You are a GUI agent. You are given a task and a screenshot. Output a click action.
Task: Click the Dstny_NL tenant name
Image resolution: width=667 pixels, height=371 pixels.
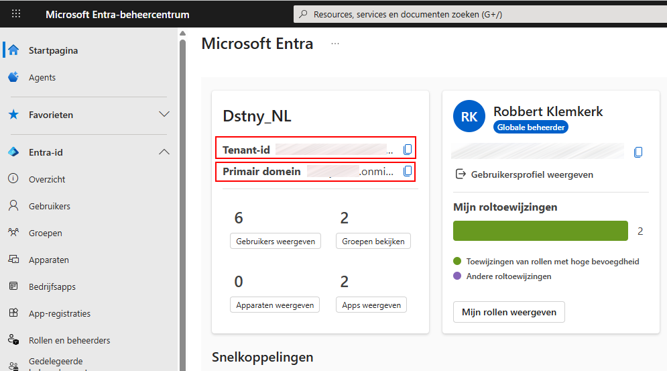click(x=257, y=116)
